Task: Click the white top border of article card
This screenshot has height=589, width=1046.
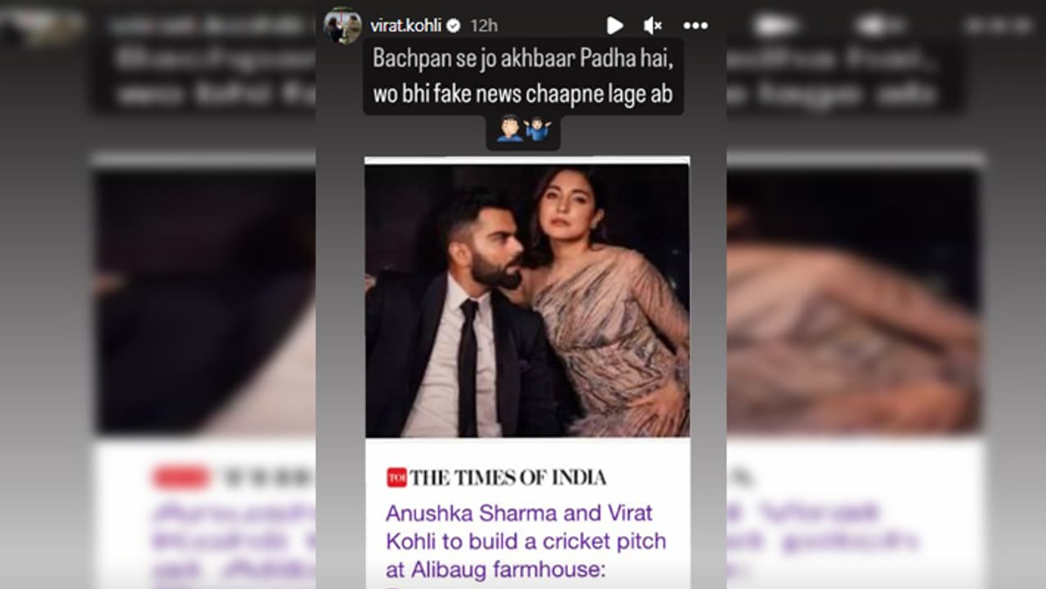Action: pyautogui.click(x=527, y=160)
